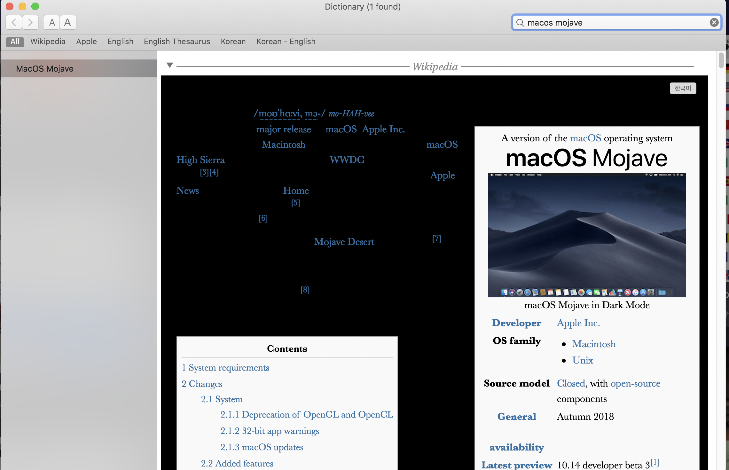Screen dimensions: 729x470
Task: Click the forward navigation arrow
Action: [30, 23]
